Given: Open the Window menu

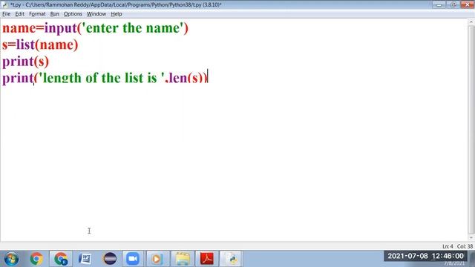Looking at the screenshot, I should pos(96,14).
